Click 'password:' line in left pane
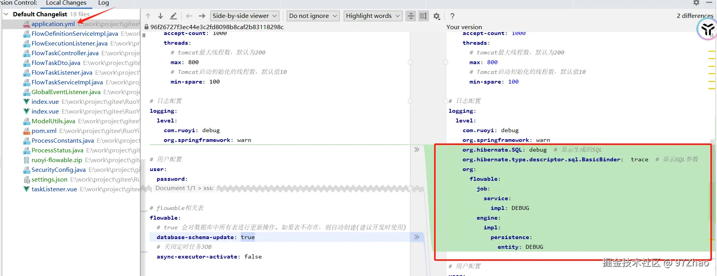The image size is (717, 276). 172,179
